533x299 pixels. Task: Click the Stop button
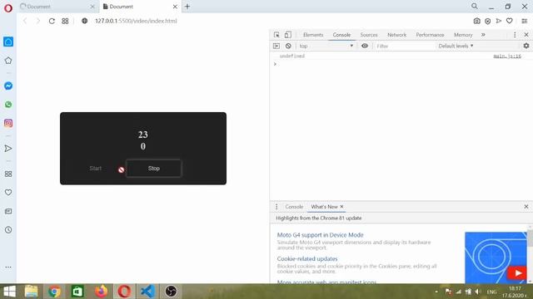coord(153,168)
